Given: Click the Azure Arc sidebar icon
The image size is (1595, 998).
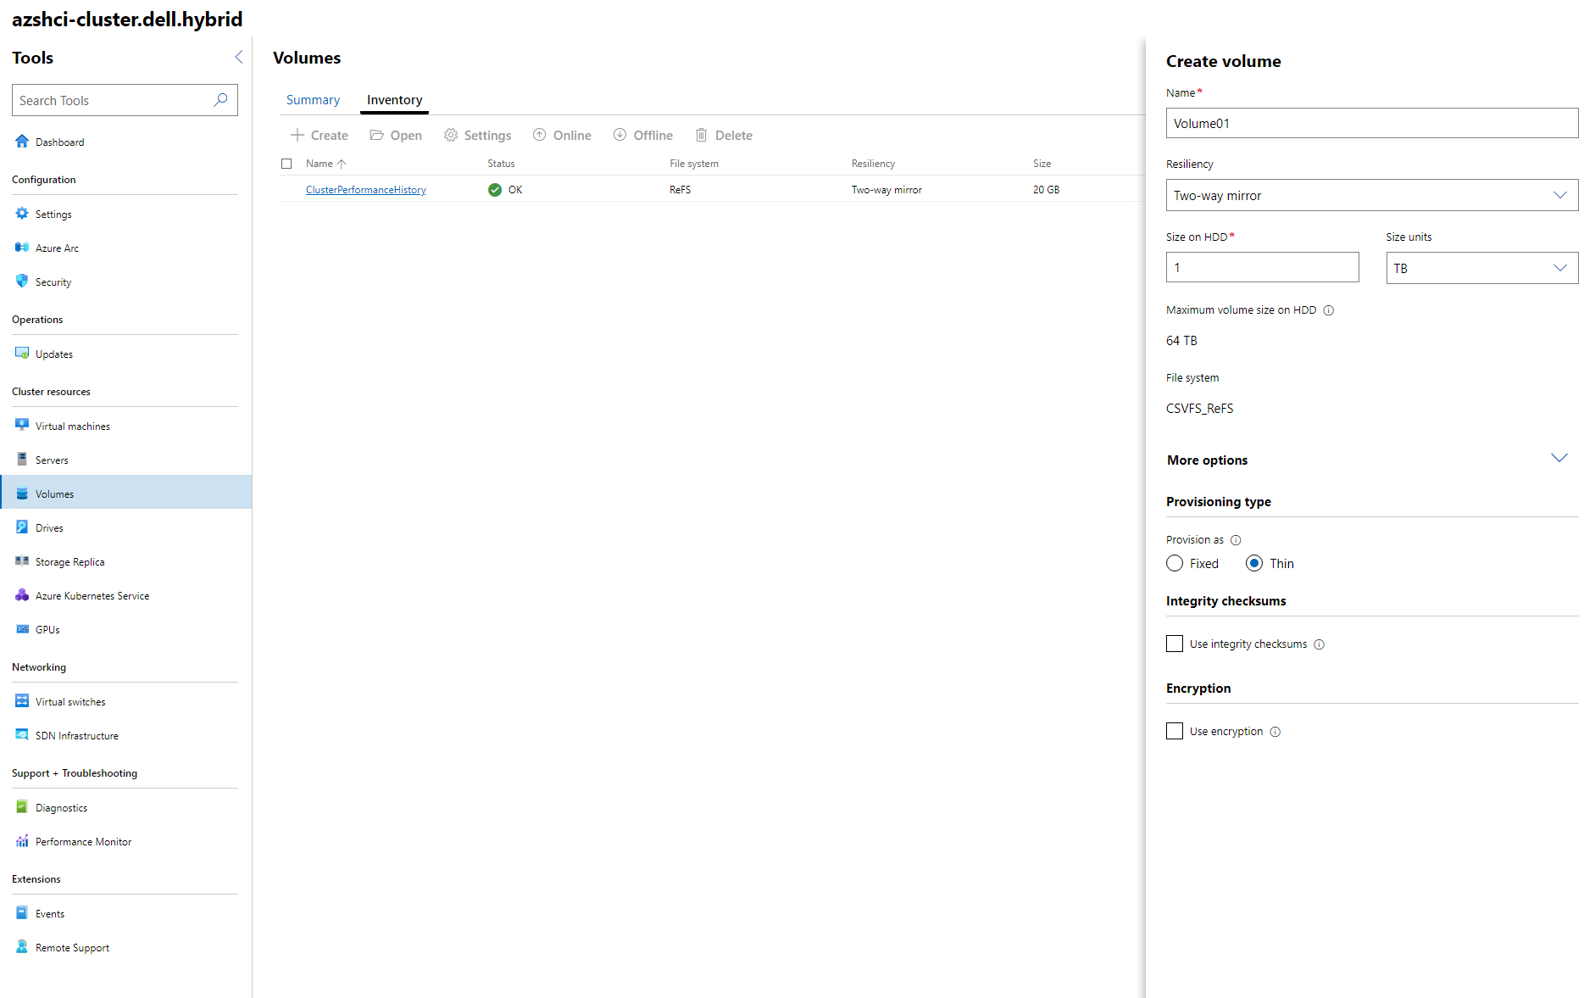Looking at the screenshot, I should click(22, 248).
